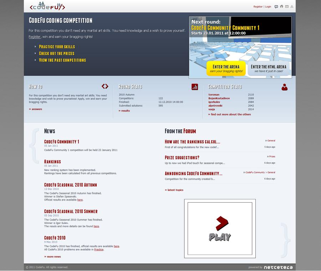Open Check Out The Prizes
The height and width of the screenshot is (271, 321).
57,53
